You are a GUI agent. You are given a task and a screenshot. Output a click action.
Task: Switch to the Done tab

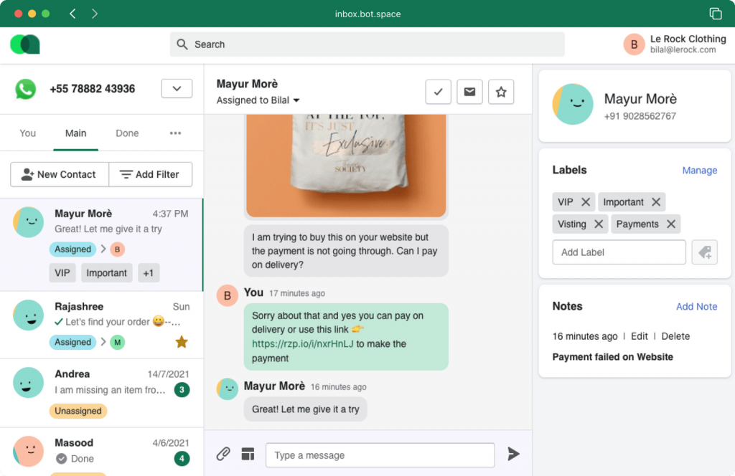click(x=127, y=133)
